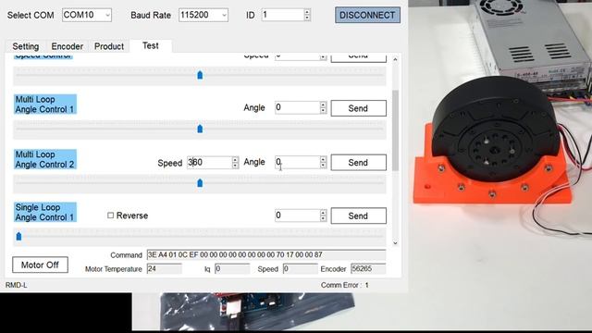Send Single Loop Angle Control 1 command

(358, 216)
